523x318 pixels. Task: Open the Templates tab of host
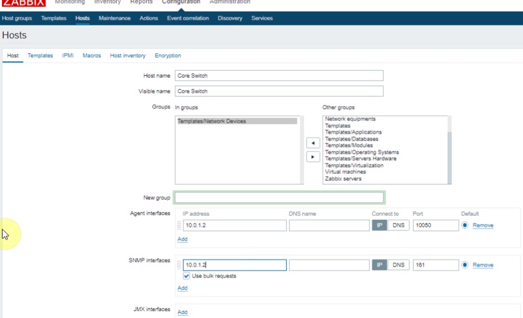click(40, 55)
